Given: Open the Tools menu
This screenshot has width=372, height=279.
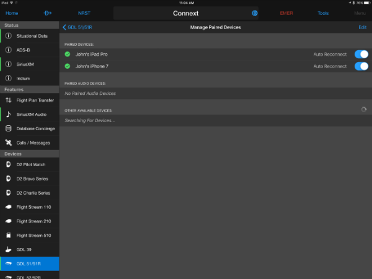Looking at the screenshot, I should 323,13.
